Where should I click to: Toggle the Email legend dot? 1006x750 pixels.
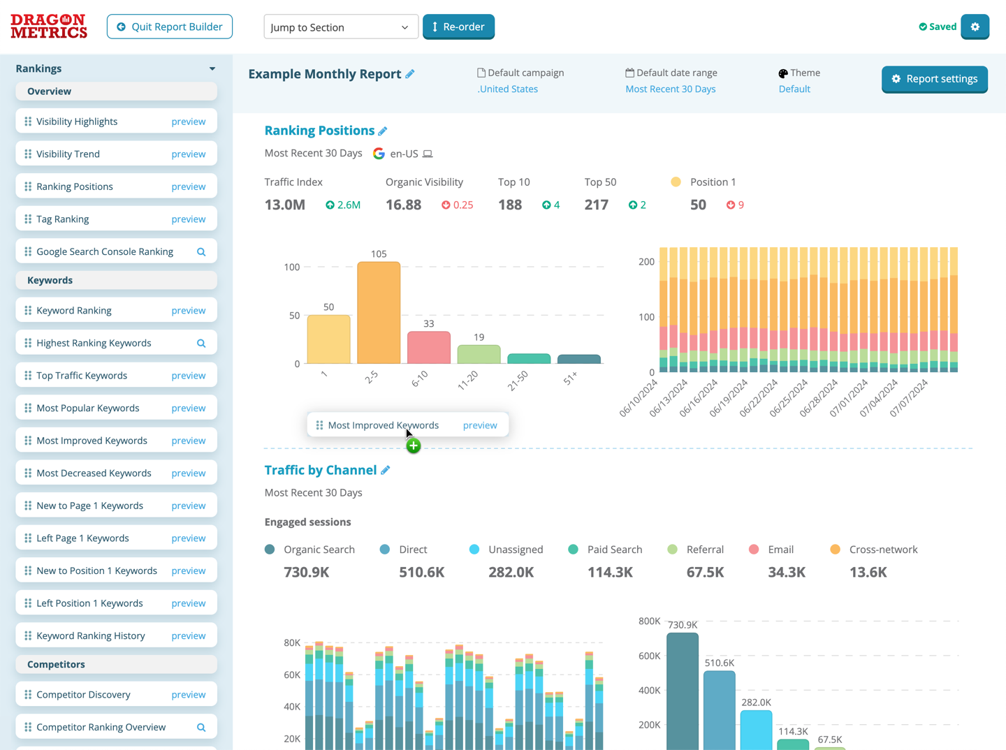[x=754, y=550]
